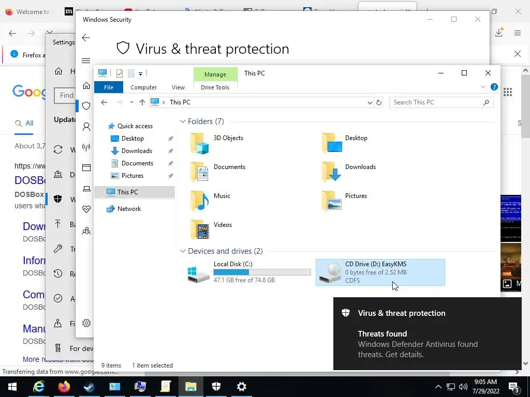The width and height of the screenshot is (530, 397).
Task: Open the Downloads folder in Folders group
Action: click(x=348, y=172)
